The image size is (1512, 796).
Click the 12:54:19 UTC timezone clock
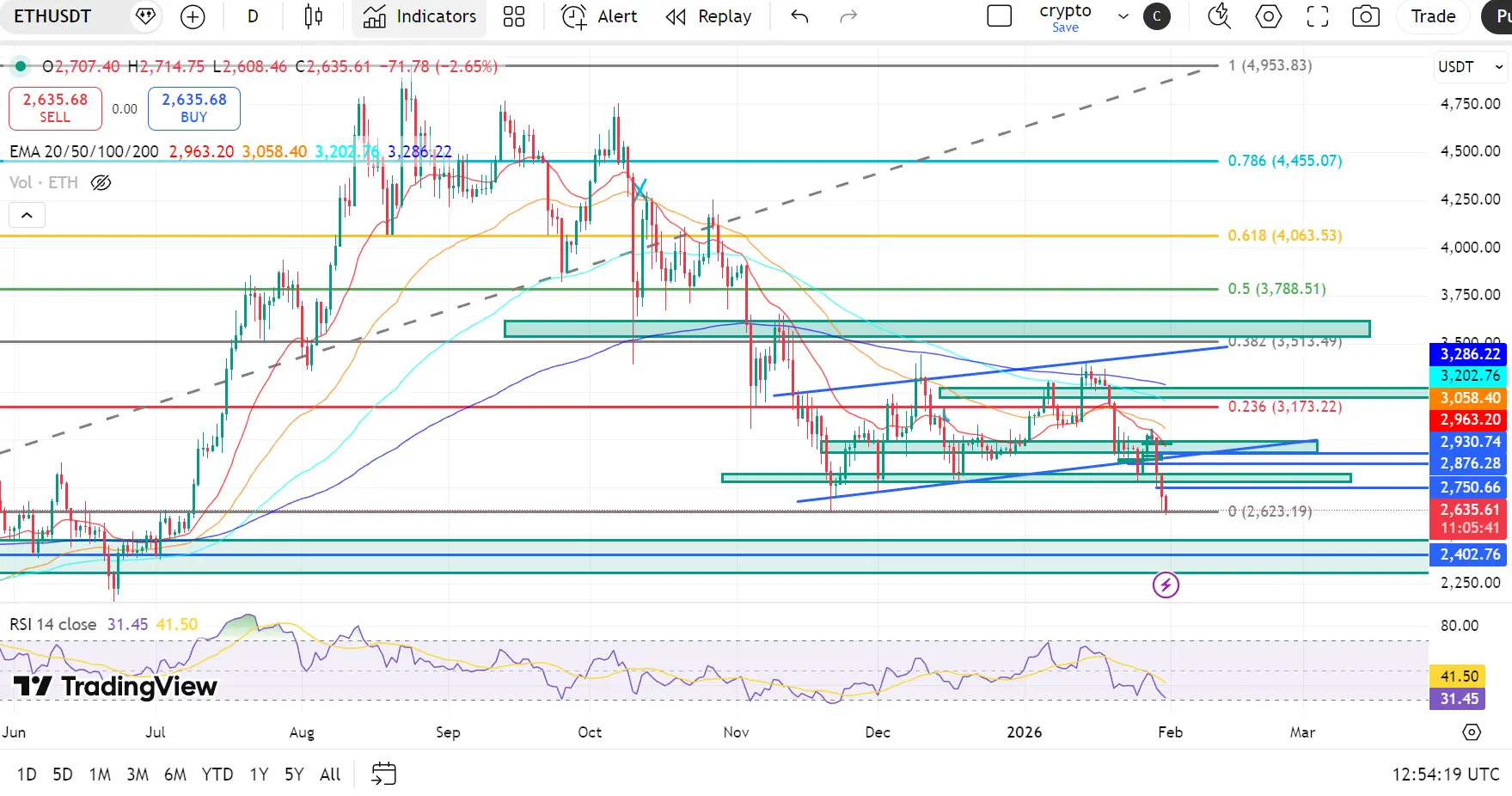tap(1446, 775)
